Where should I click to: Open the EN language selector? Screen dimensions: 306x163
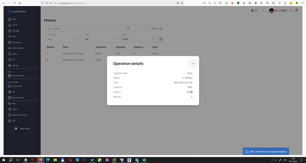[x=257, y=11]
